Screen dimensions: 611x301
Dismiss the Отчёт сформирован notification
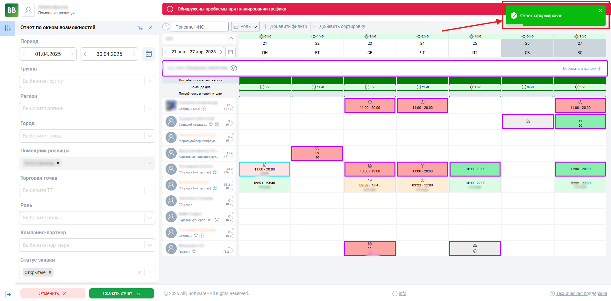pyautogui.click(x=600, y=10)
